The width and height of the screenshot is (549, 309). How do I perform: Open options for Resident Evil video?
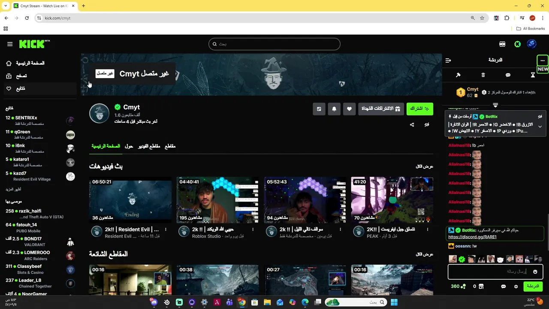coord(166,230)
